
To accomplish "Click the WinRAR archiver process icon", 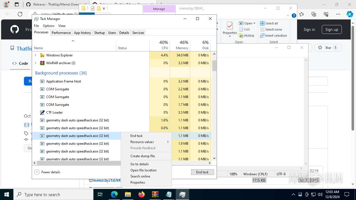I will point(42,63).
